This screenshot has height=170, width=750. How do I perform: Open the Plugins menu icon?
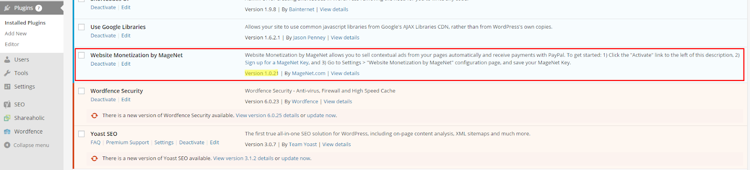tap(7, 8)
